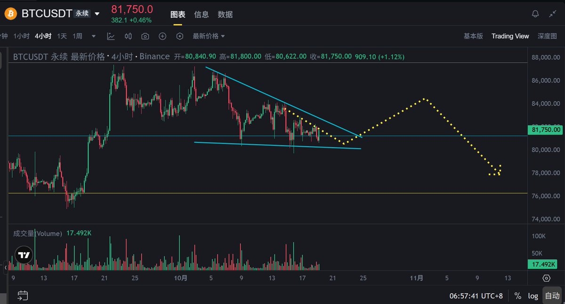Select the 4小时 timeframe
565x304 pixels.
43,36
